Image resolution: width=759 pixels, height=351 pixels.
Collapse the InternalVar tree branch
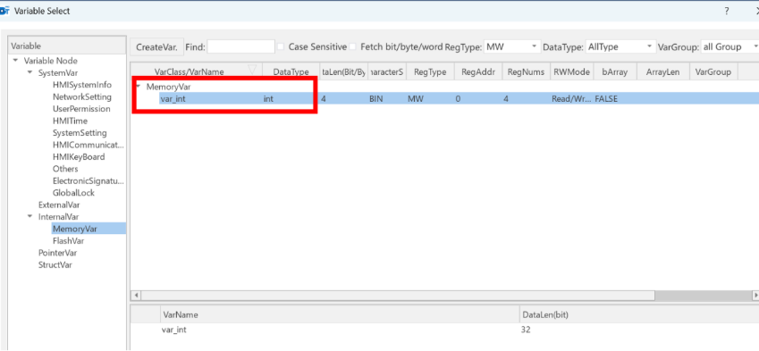pos(30,217)
